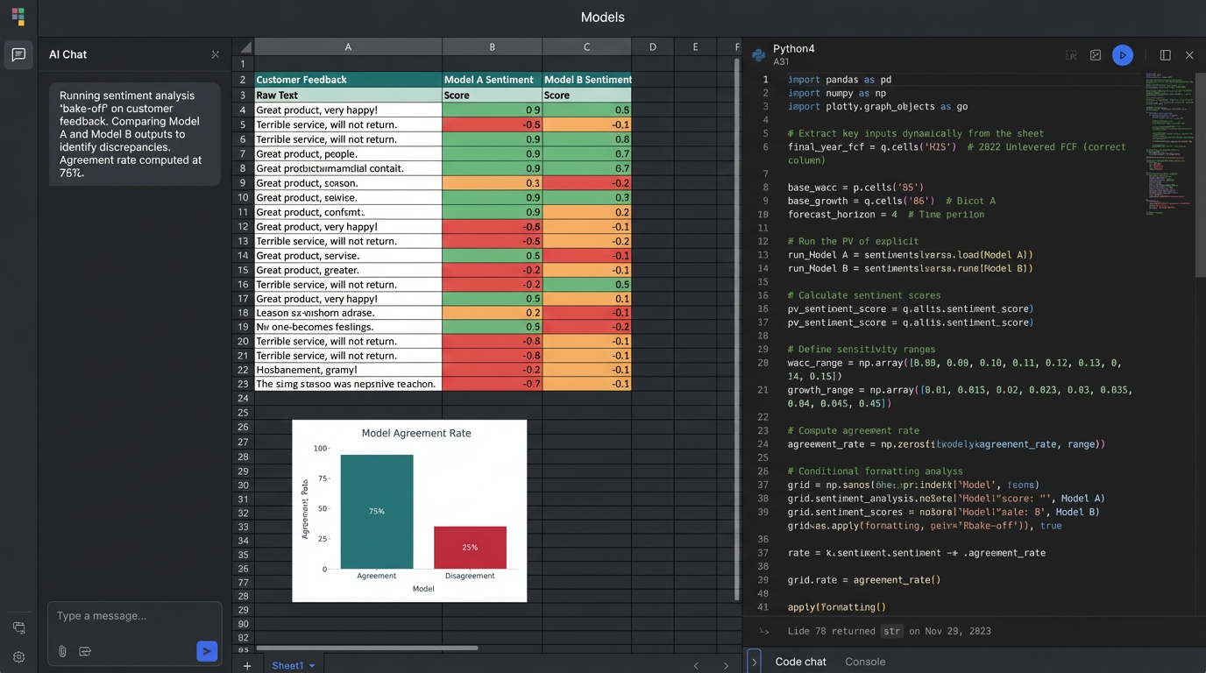
Task: Click the teal Agreement bar in chart
Action: point(377,512)
